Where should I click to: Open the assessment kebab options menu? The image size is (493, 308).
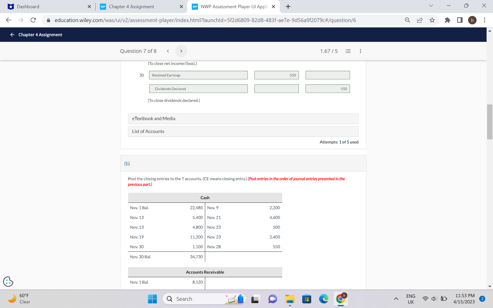(360, 51)
